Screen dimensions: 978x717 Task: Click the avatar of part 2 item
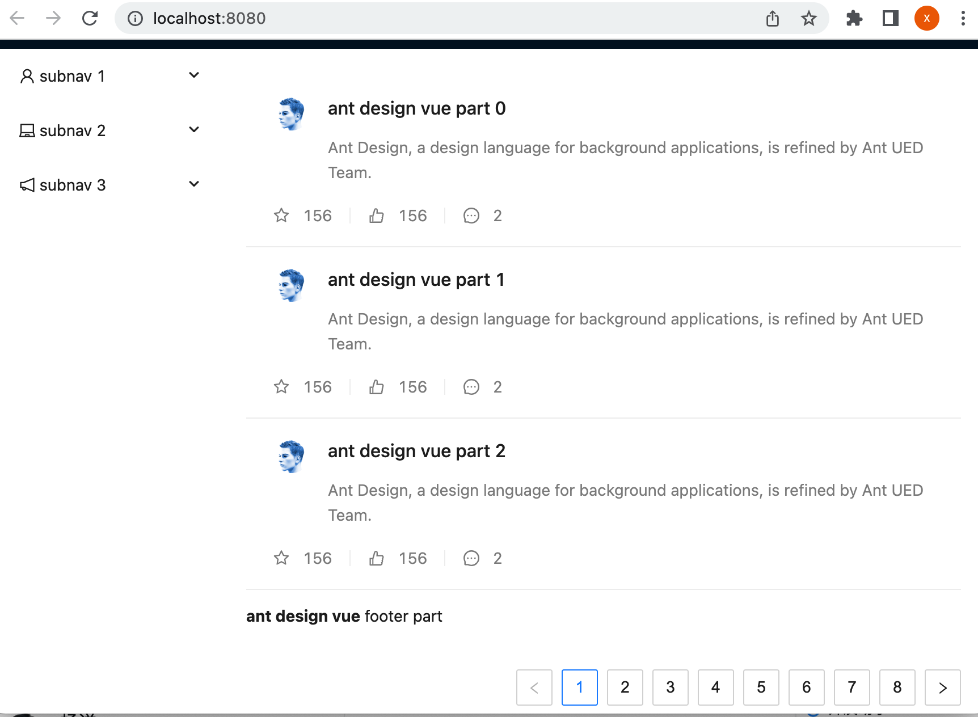292,457
